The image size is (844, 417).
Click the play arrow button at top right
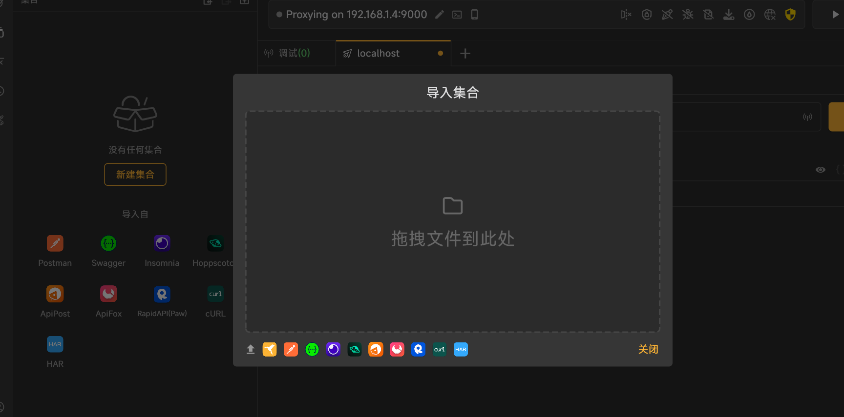(x=835, y=15)
